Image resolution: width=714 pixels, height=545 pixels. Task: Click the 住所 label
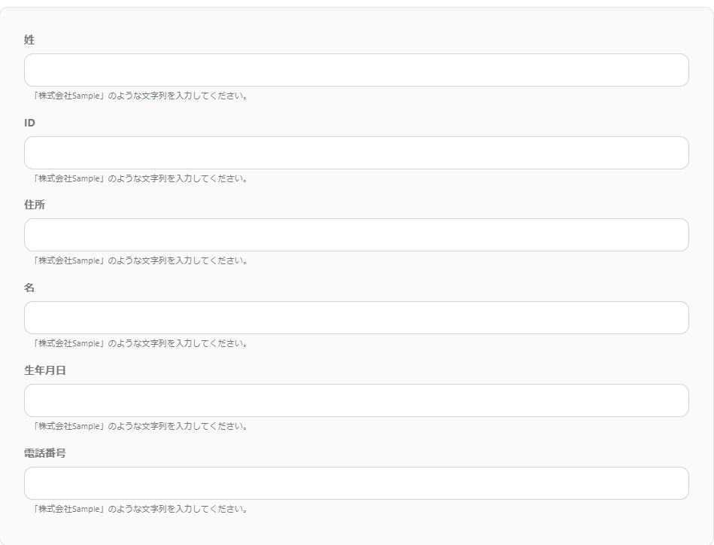tap(35, 205)
